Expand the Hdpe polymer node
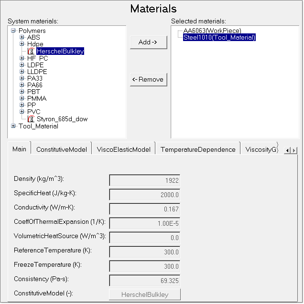The width and height of the screenshot is (304, 304). [x=22, y=44]
